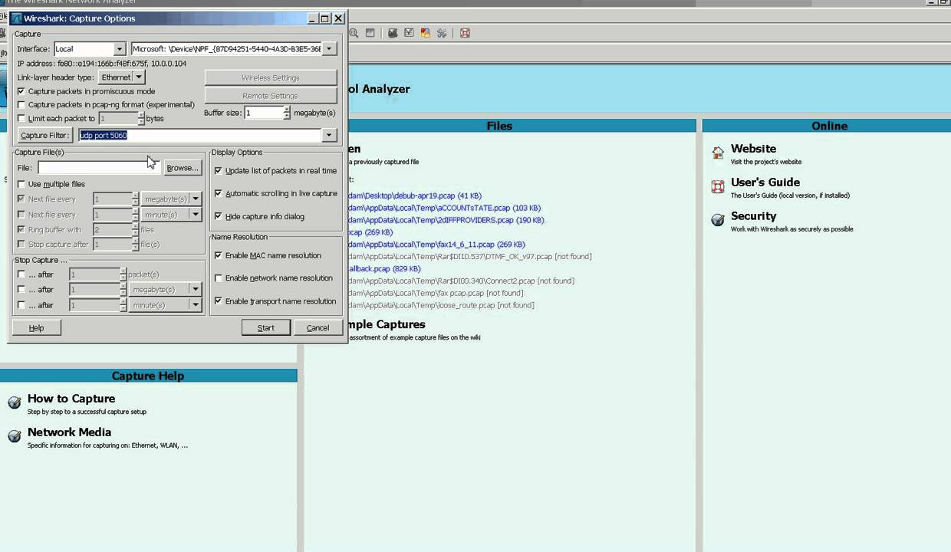Screen dimensions: 951x552
Task: Uncheck Automatic scrolling in live capture
Action: 219,193
